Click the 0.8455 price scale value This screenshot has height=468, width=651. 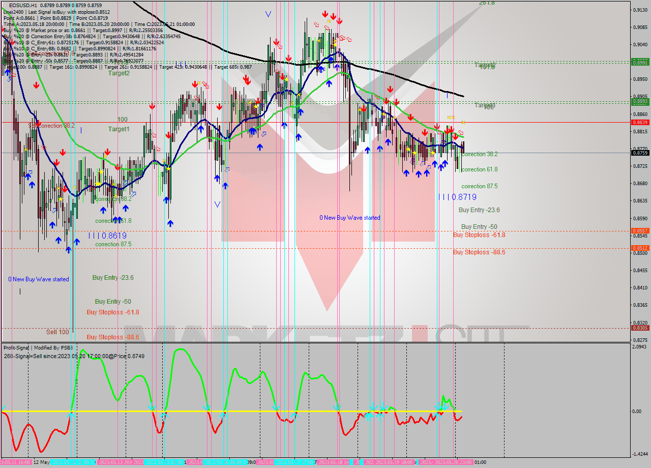[640, 270]
